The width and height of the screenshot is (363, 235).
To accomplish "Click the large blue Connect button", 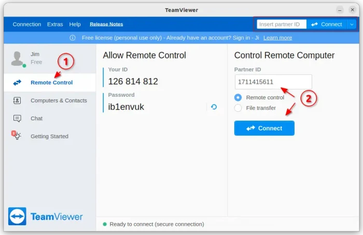I will [264, 128].
